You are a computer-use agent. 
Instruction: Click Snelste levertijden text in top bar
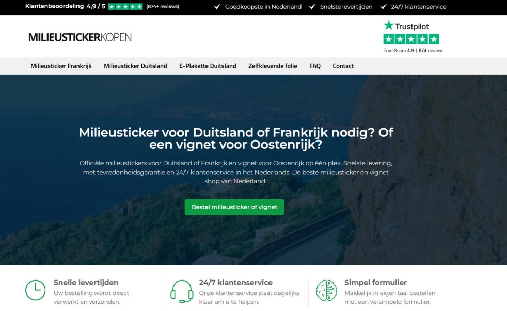[346, 7]
